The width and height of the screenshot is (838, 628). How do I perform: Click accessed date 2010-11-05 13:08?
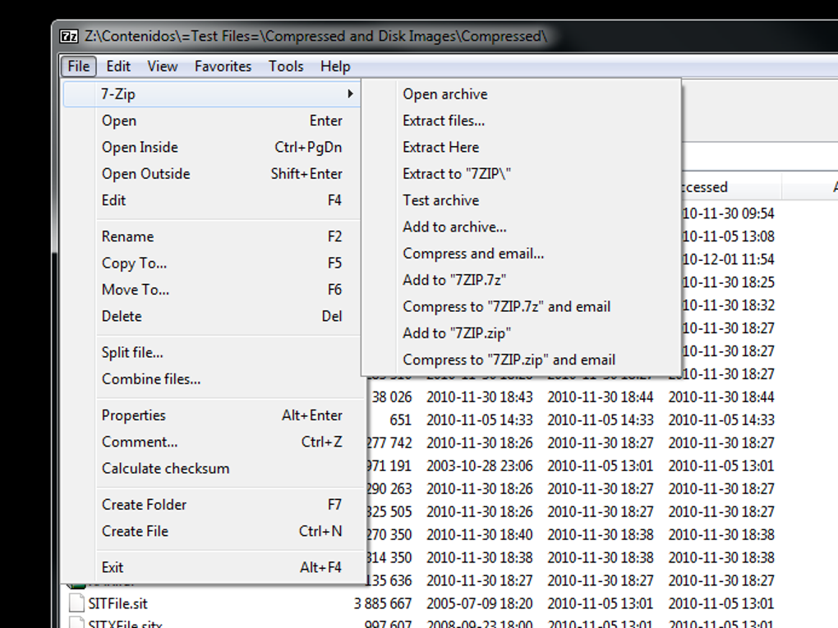728,236
